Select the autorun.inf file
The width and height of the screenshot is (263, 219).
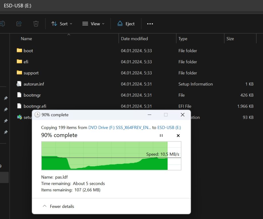[x=33, y=84]
